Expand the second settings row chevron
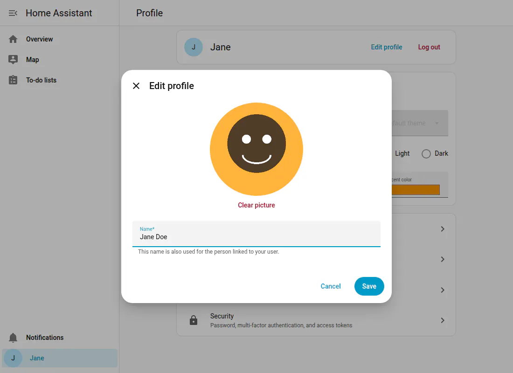Screen dimensions: 513x373 point(442,259)
